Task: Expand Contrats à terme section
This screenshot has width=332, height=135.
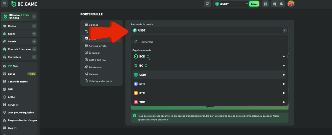Action: click(x=34, y=49)
